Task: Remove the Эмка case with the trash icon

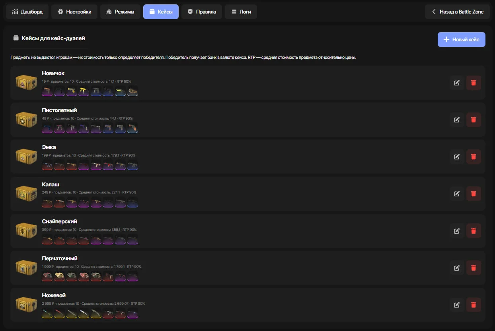Action: click(x=474, y=157)
